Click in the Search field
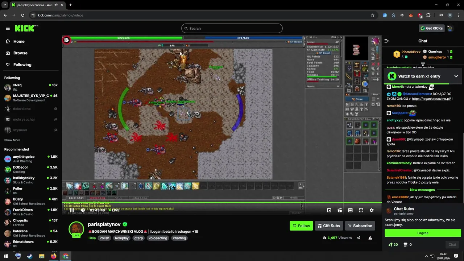 click(x=232, y=28)
